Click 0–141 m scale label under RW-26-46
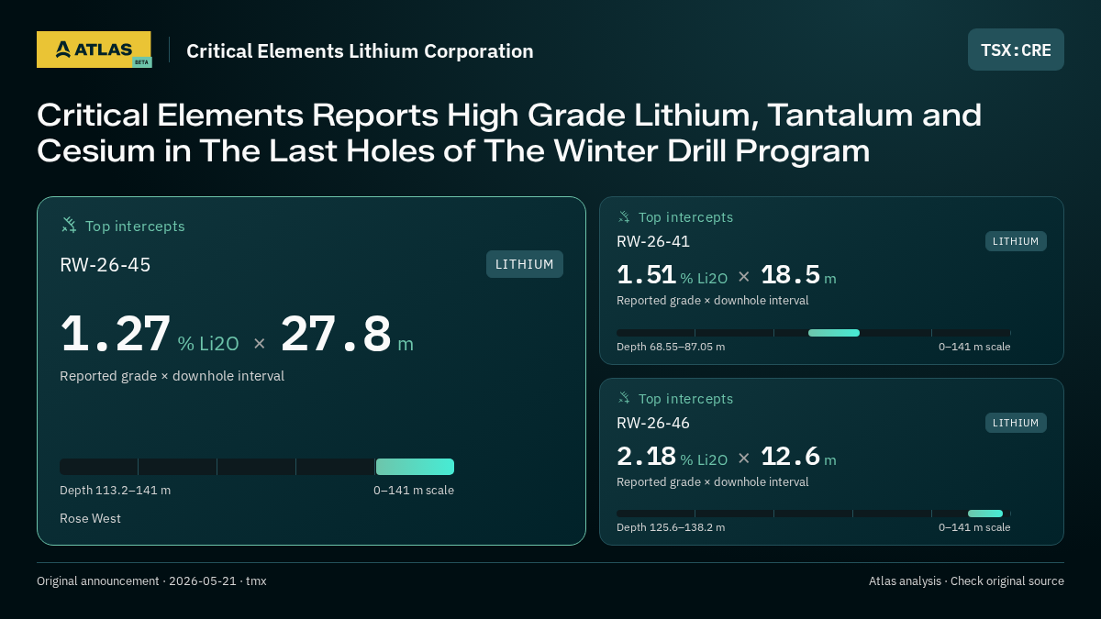This screenshot has height=619, width=1101. [x=974, y=527]
